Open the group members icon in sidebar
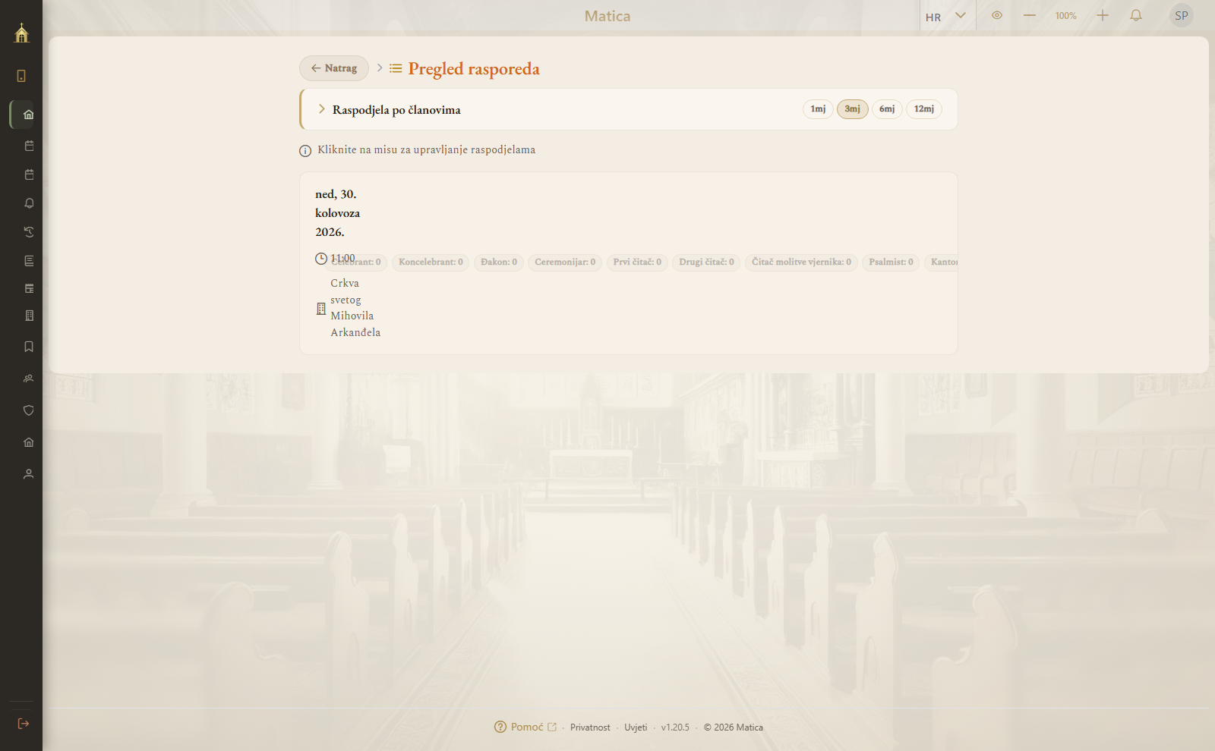1215x751 pixels. pos(29,379)
